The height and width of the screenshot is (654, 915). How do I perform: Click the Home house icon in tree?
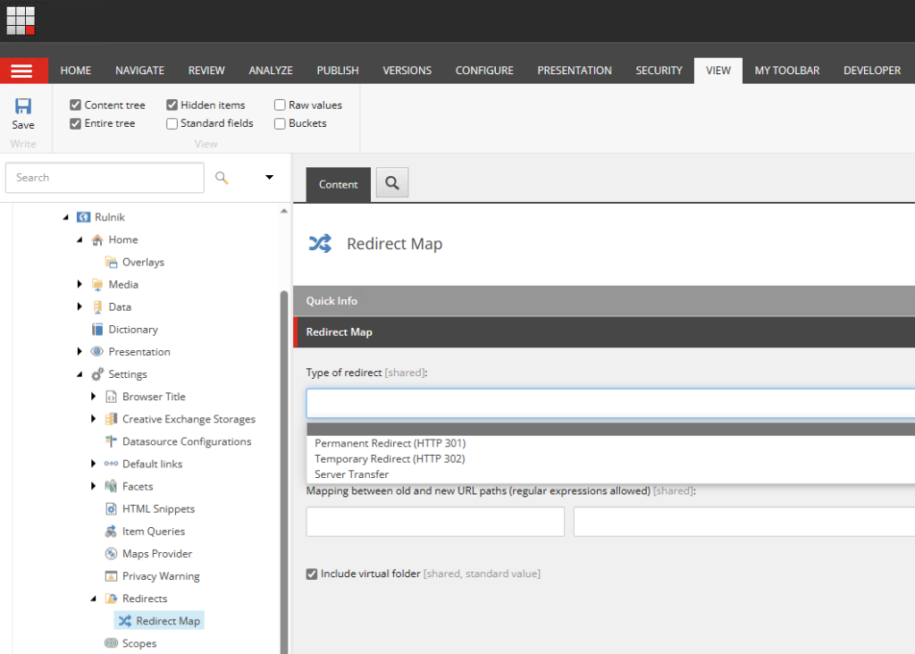97,239
